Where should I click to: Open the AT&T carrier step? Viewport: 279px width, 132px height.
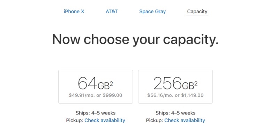(x=112, y=12)
